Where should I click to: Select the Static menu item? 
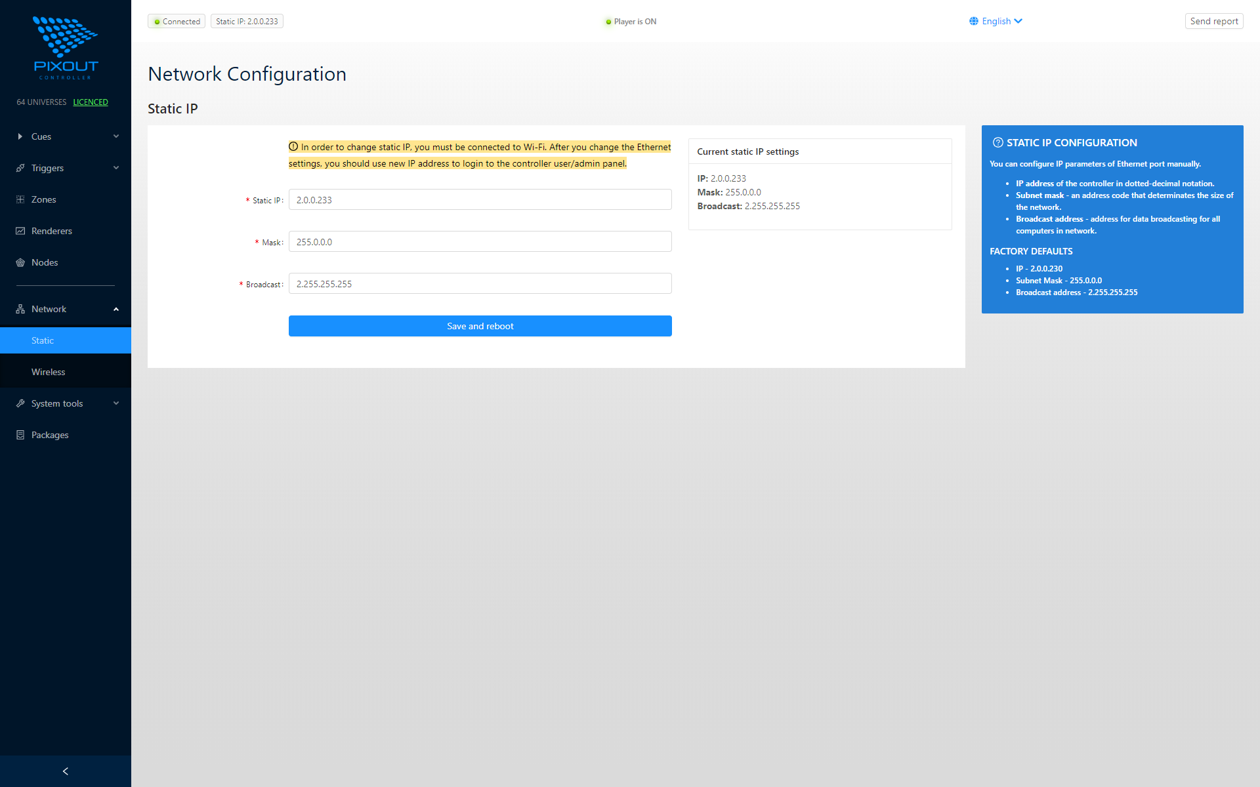(42, 340)
